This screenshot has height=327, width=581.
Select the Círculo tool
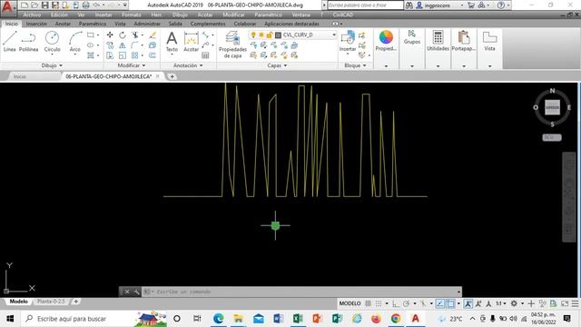52,42
